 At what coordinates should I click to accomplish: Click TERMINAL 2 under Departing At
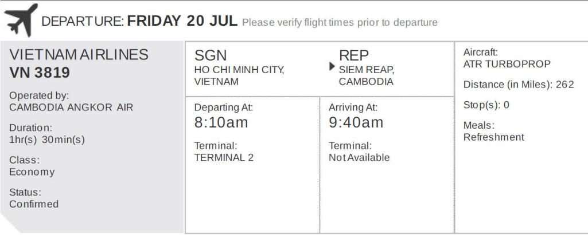(224, 158)
